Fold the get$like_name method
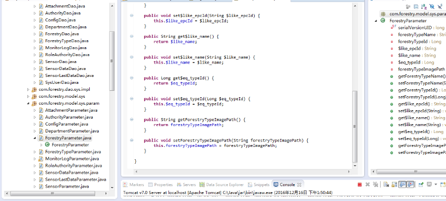Viewport: 446px width, 201px height. coord(132,36)
